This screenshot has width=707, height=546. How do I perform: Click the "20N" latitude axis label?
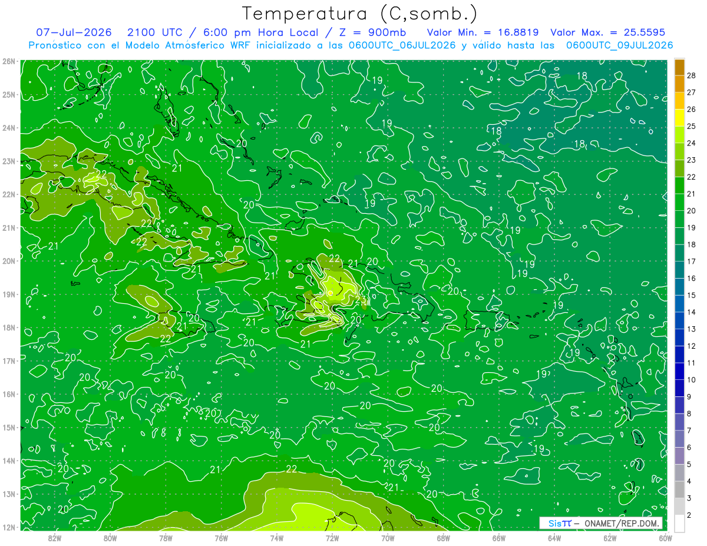(x=9, y=261)
